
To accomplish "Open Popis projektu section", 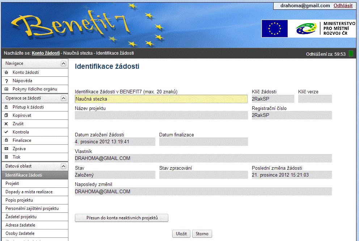I will click(35, 200).
